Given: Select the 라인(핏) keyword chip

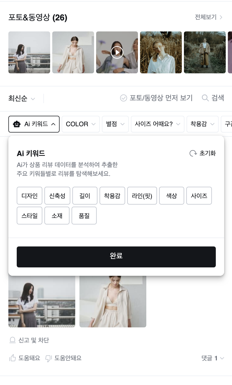Looking at the screenshot, I should click(x=142, y=196).
